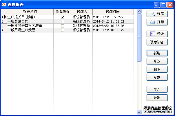Check default box for 一般贸易进口发票
The image size is (175, 116).
click(x=63, y=30)
